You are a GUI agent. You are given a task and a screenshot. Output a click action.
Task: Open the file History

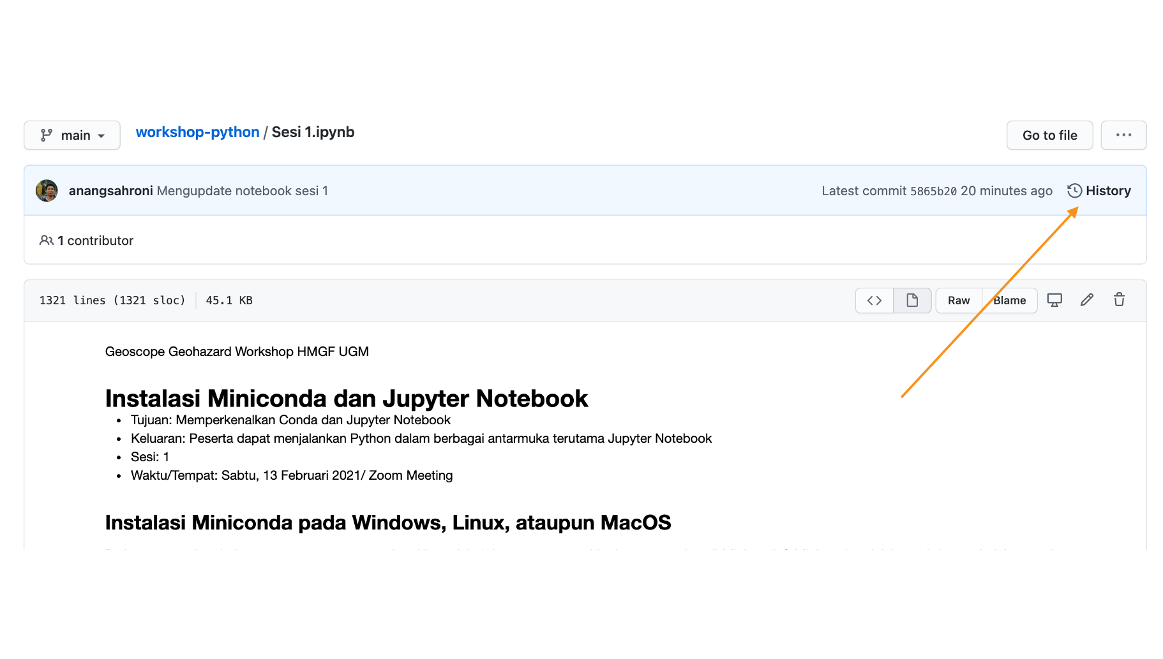[1099, 191]
